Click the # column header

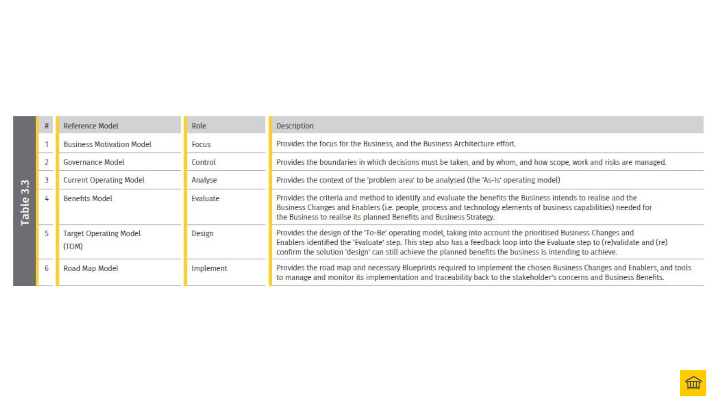[x=47, y=126]
